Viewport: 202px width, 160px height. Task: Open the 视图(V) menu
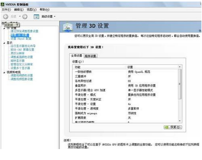(x=31, y=9)
